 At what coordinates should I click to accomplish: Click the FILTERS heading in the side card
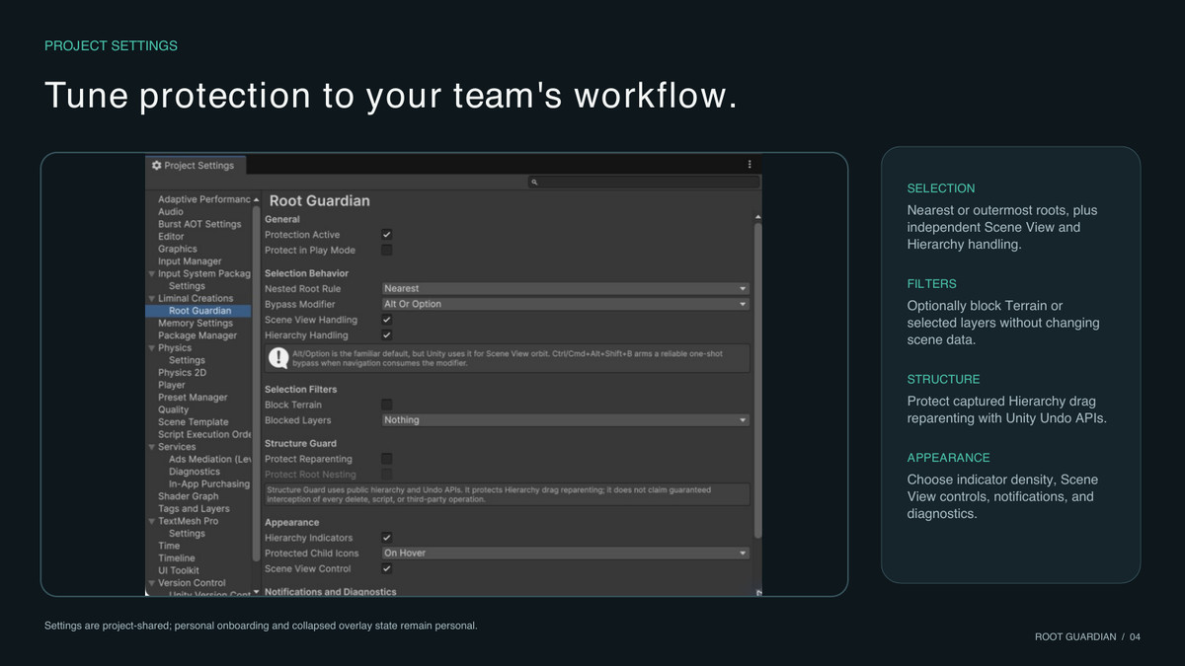pyautogui.click(x=931, y=284)
